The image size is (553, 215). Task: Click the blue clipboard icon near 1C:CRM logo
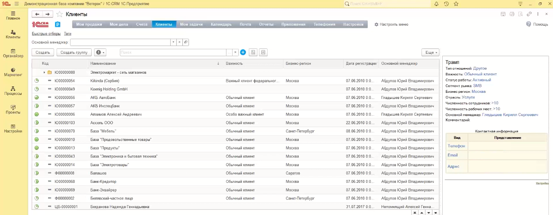pos(58,24)
